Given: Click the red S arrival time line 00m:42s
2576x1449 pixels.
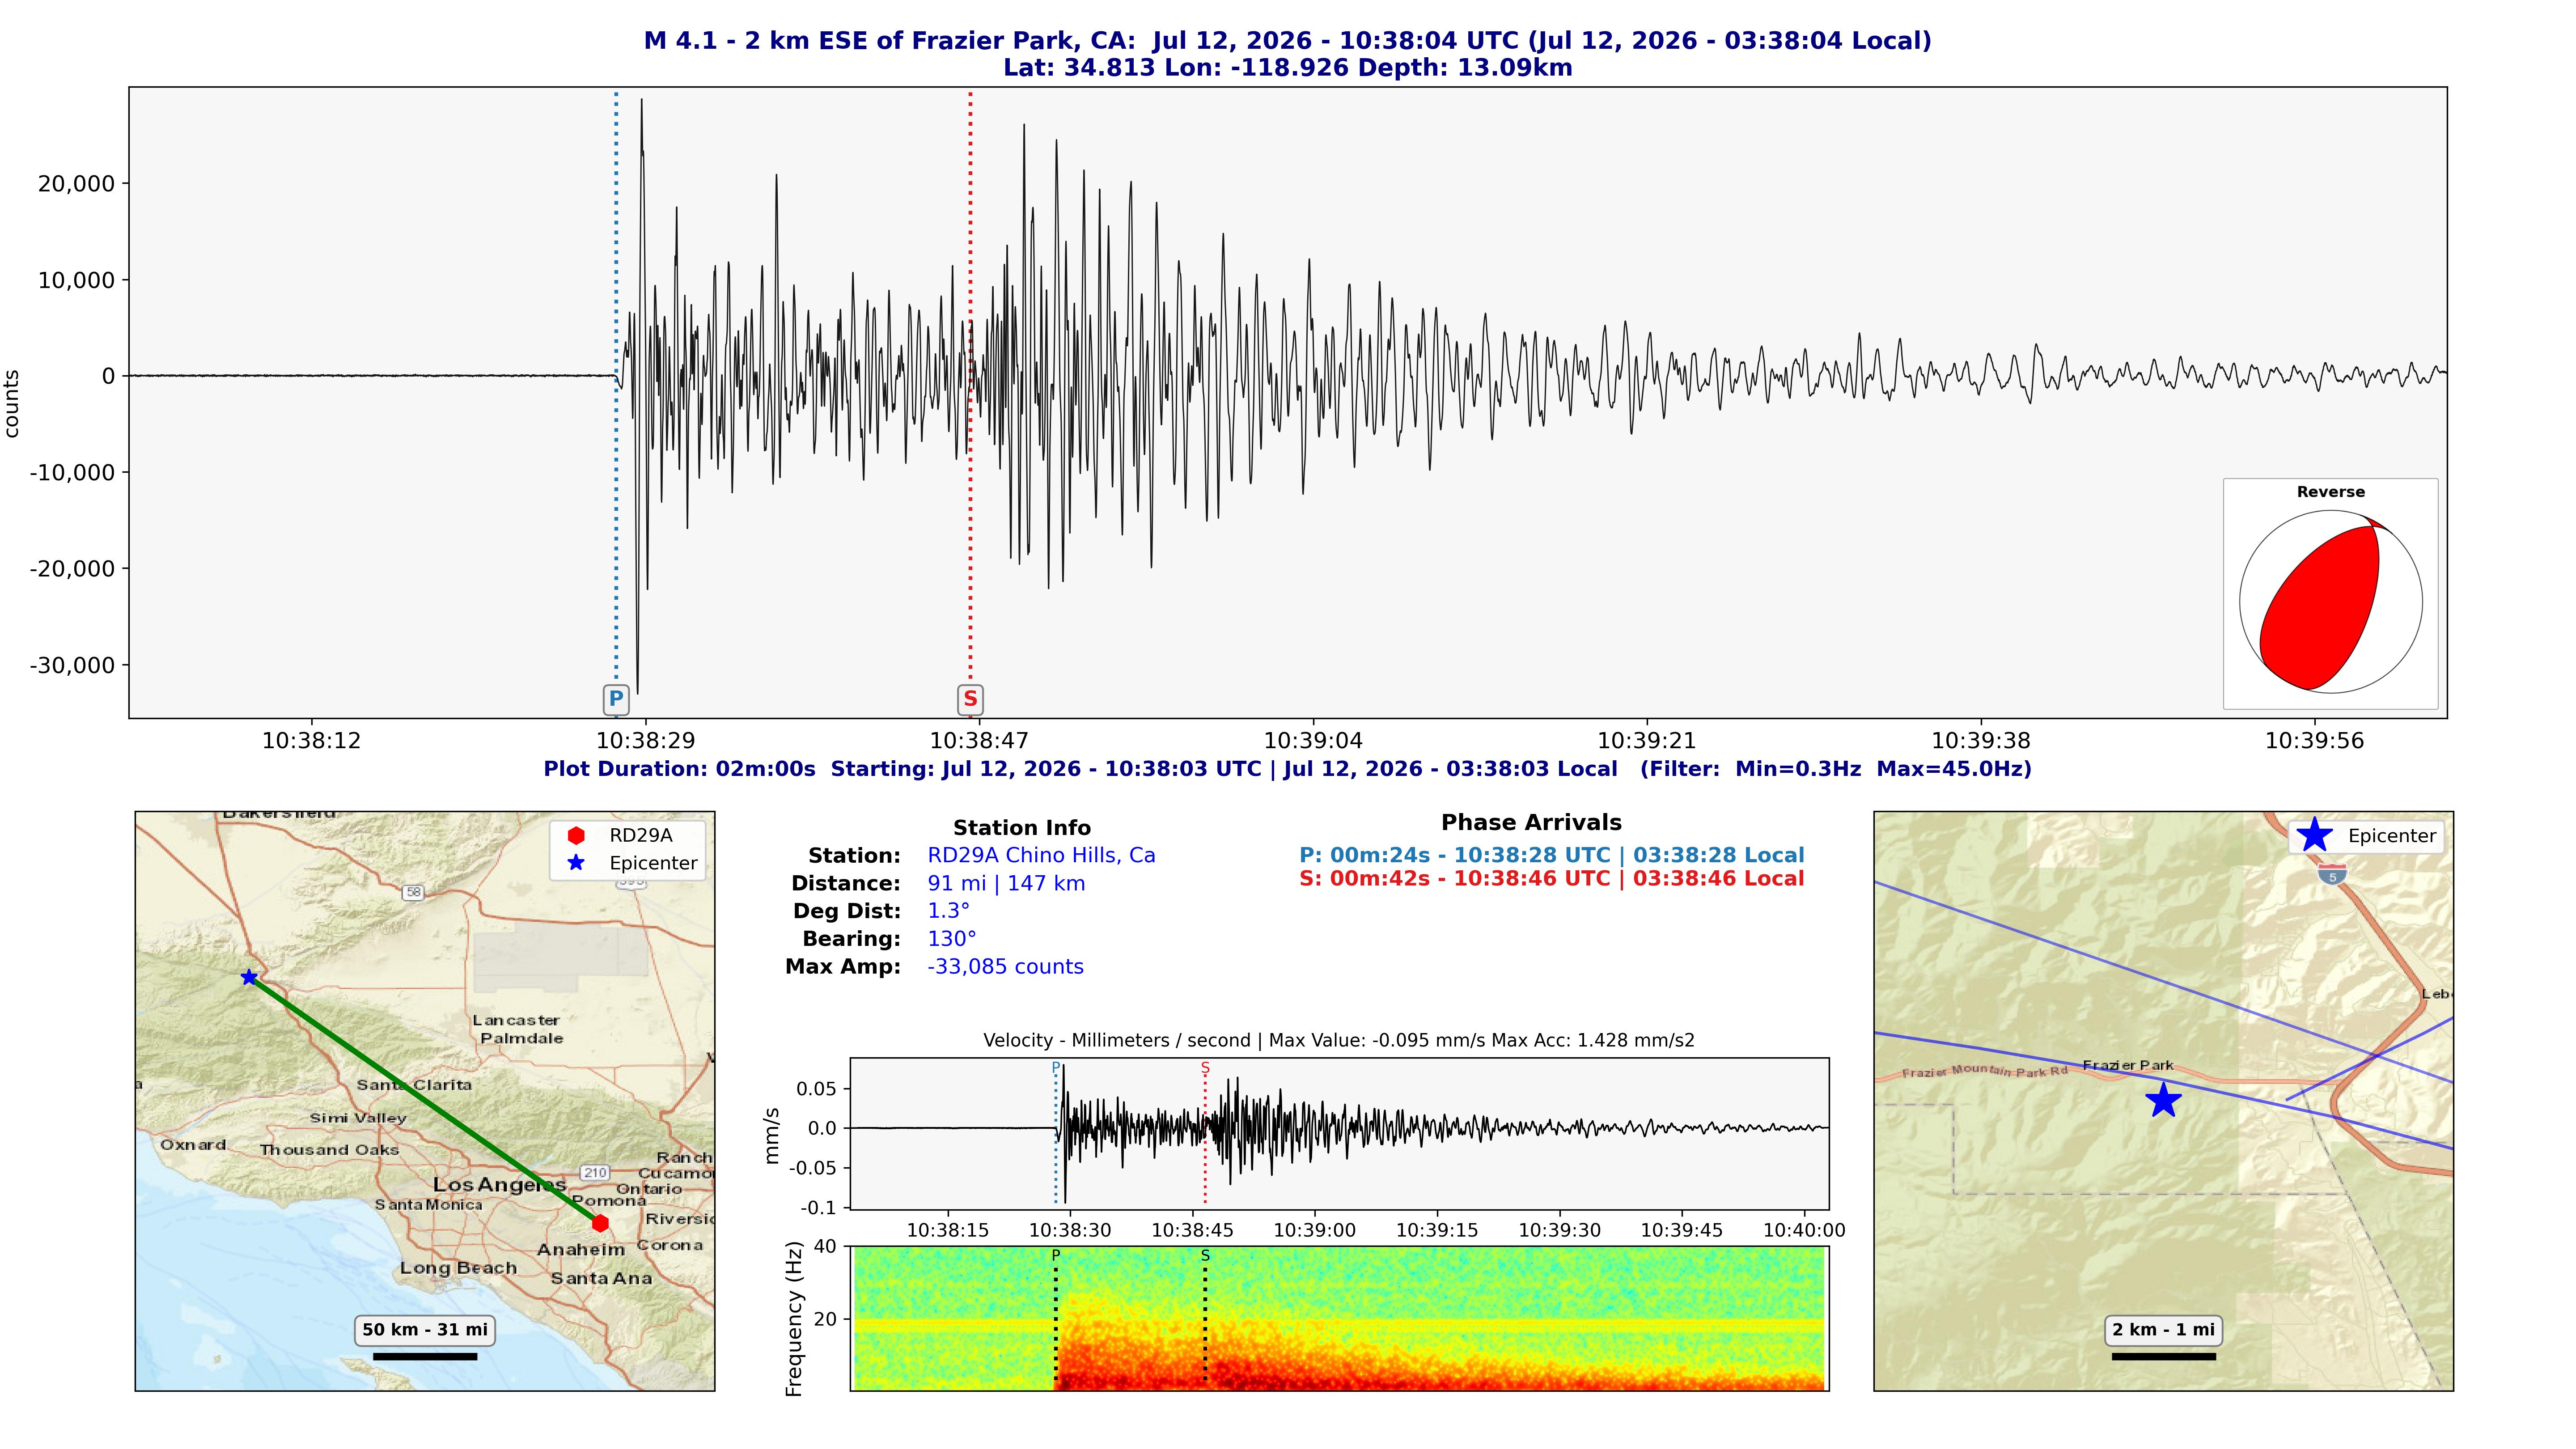Looking at the screenshot, I should (1552, 879).
